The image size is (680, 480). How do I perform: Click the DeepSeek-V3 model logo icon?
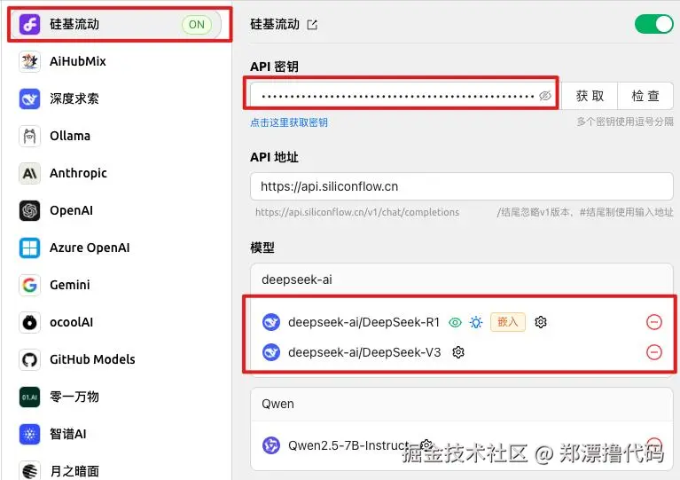tap(271, 352)
